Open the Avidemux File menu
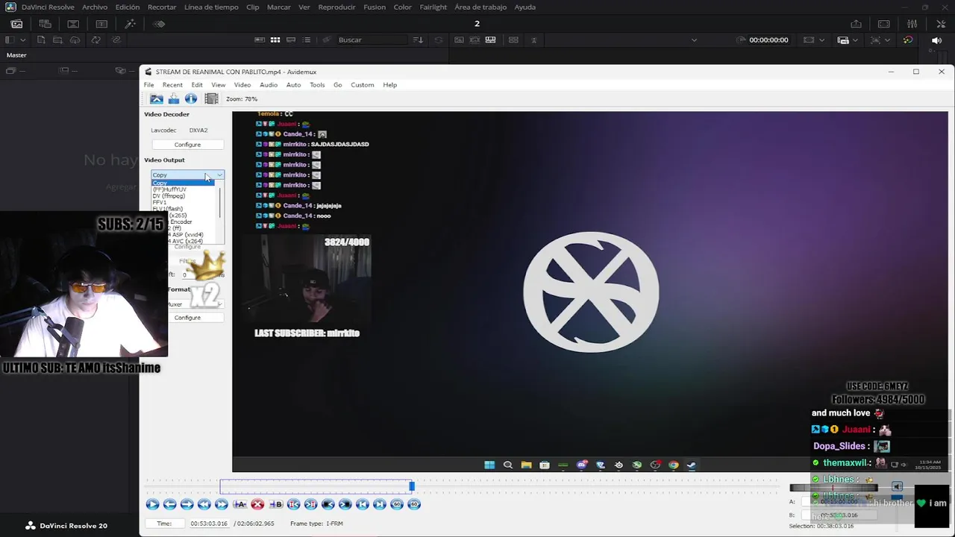Image resolution: width=955 pixels, height=537 pixels. pyautogui.click(x=148, y=85)
